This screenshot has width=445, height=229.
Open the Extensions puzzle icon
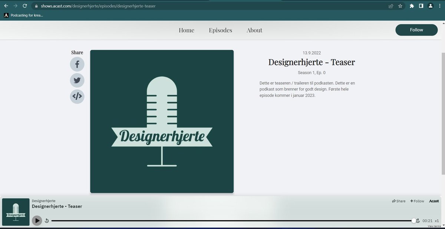point(412,6)
